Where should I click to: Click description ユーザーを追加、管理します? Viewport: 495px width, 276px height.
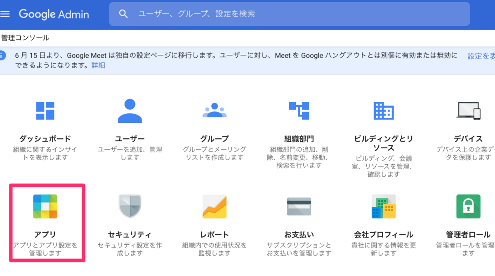(130, 153)
